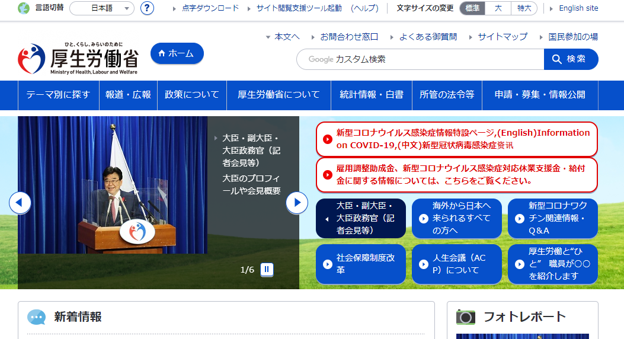Open 人生会議(ACP)について tile
The height and width of the screenshot is (339, 624).
457,264
